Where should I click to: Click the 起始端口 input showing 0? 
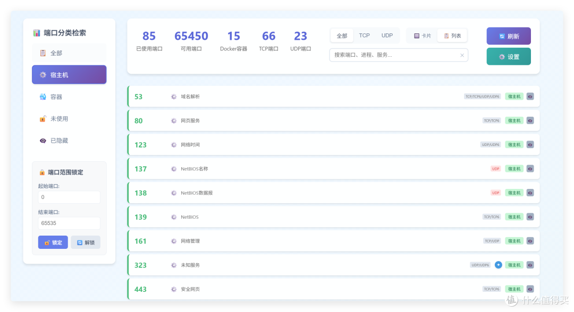point(69,197)
